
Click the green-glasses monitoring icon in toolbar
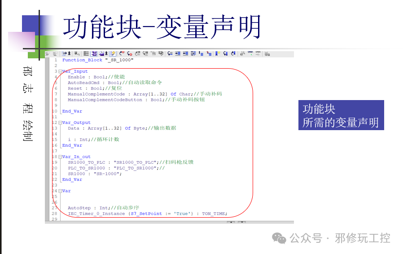click(250, 53)
